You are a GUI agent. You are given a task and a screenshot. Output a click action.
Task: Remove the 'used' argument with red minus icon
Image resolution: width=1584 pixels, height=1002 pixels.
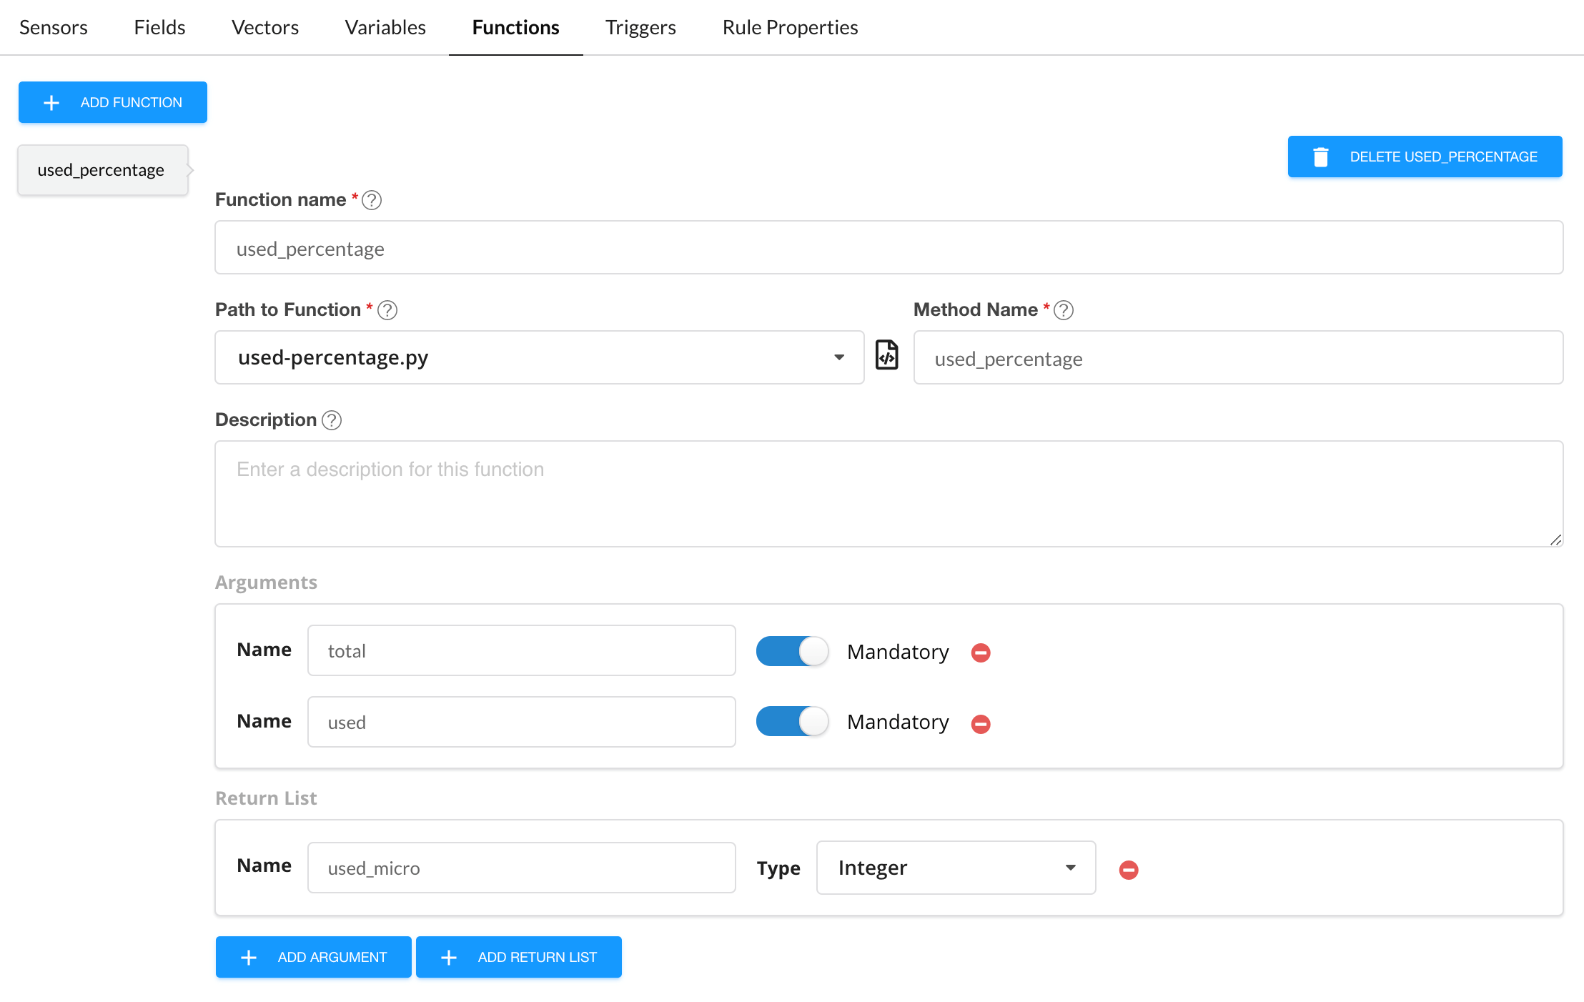(x=981, y=724)
